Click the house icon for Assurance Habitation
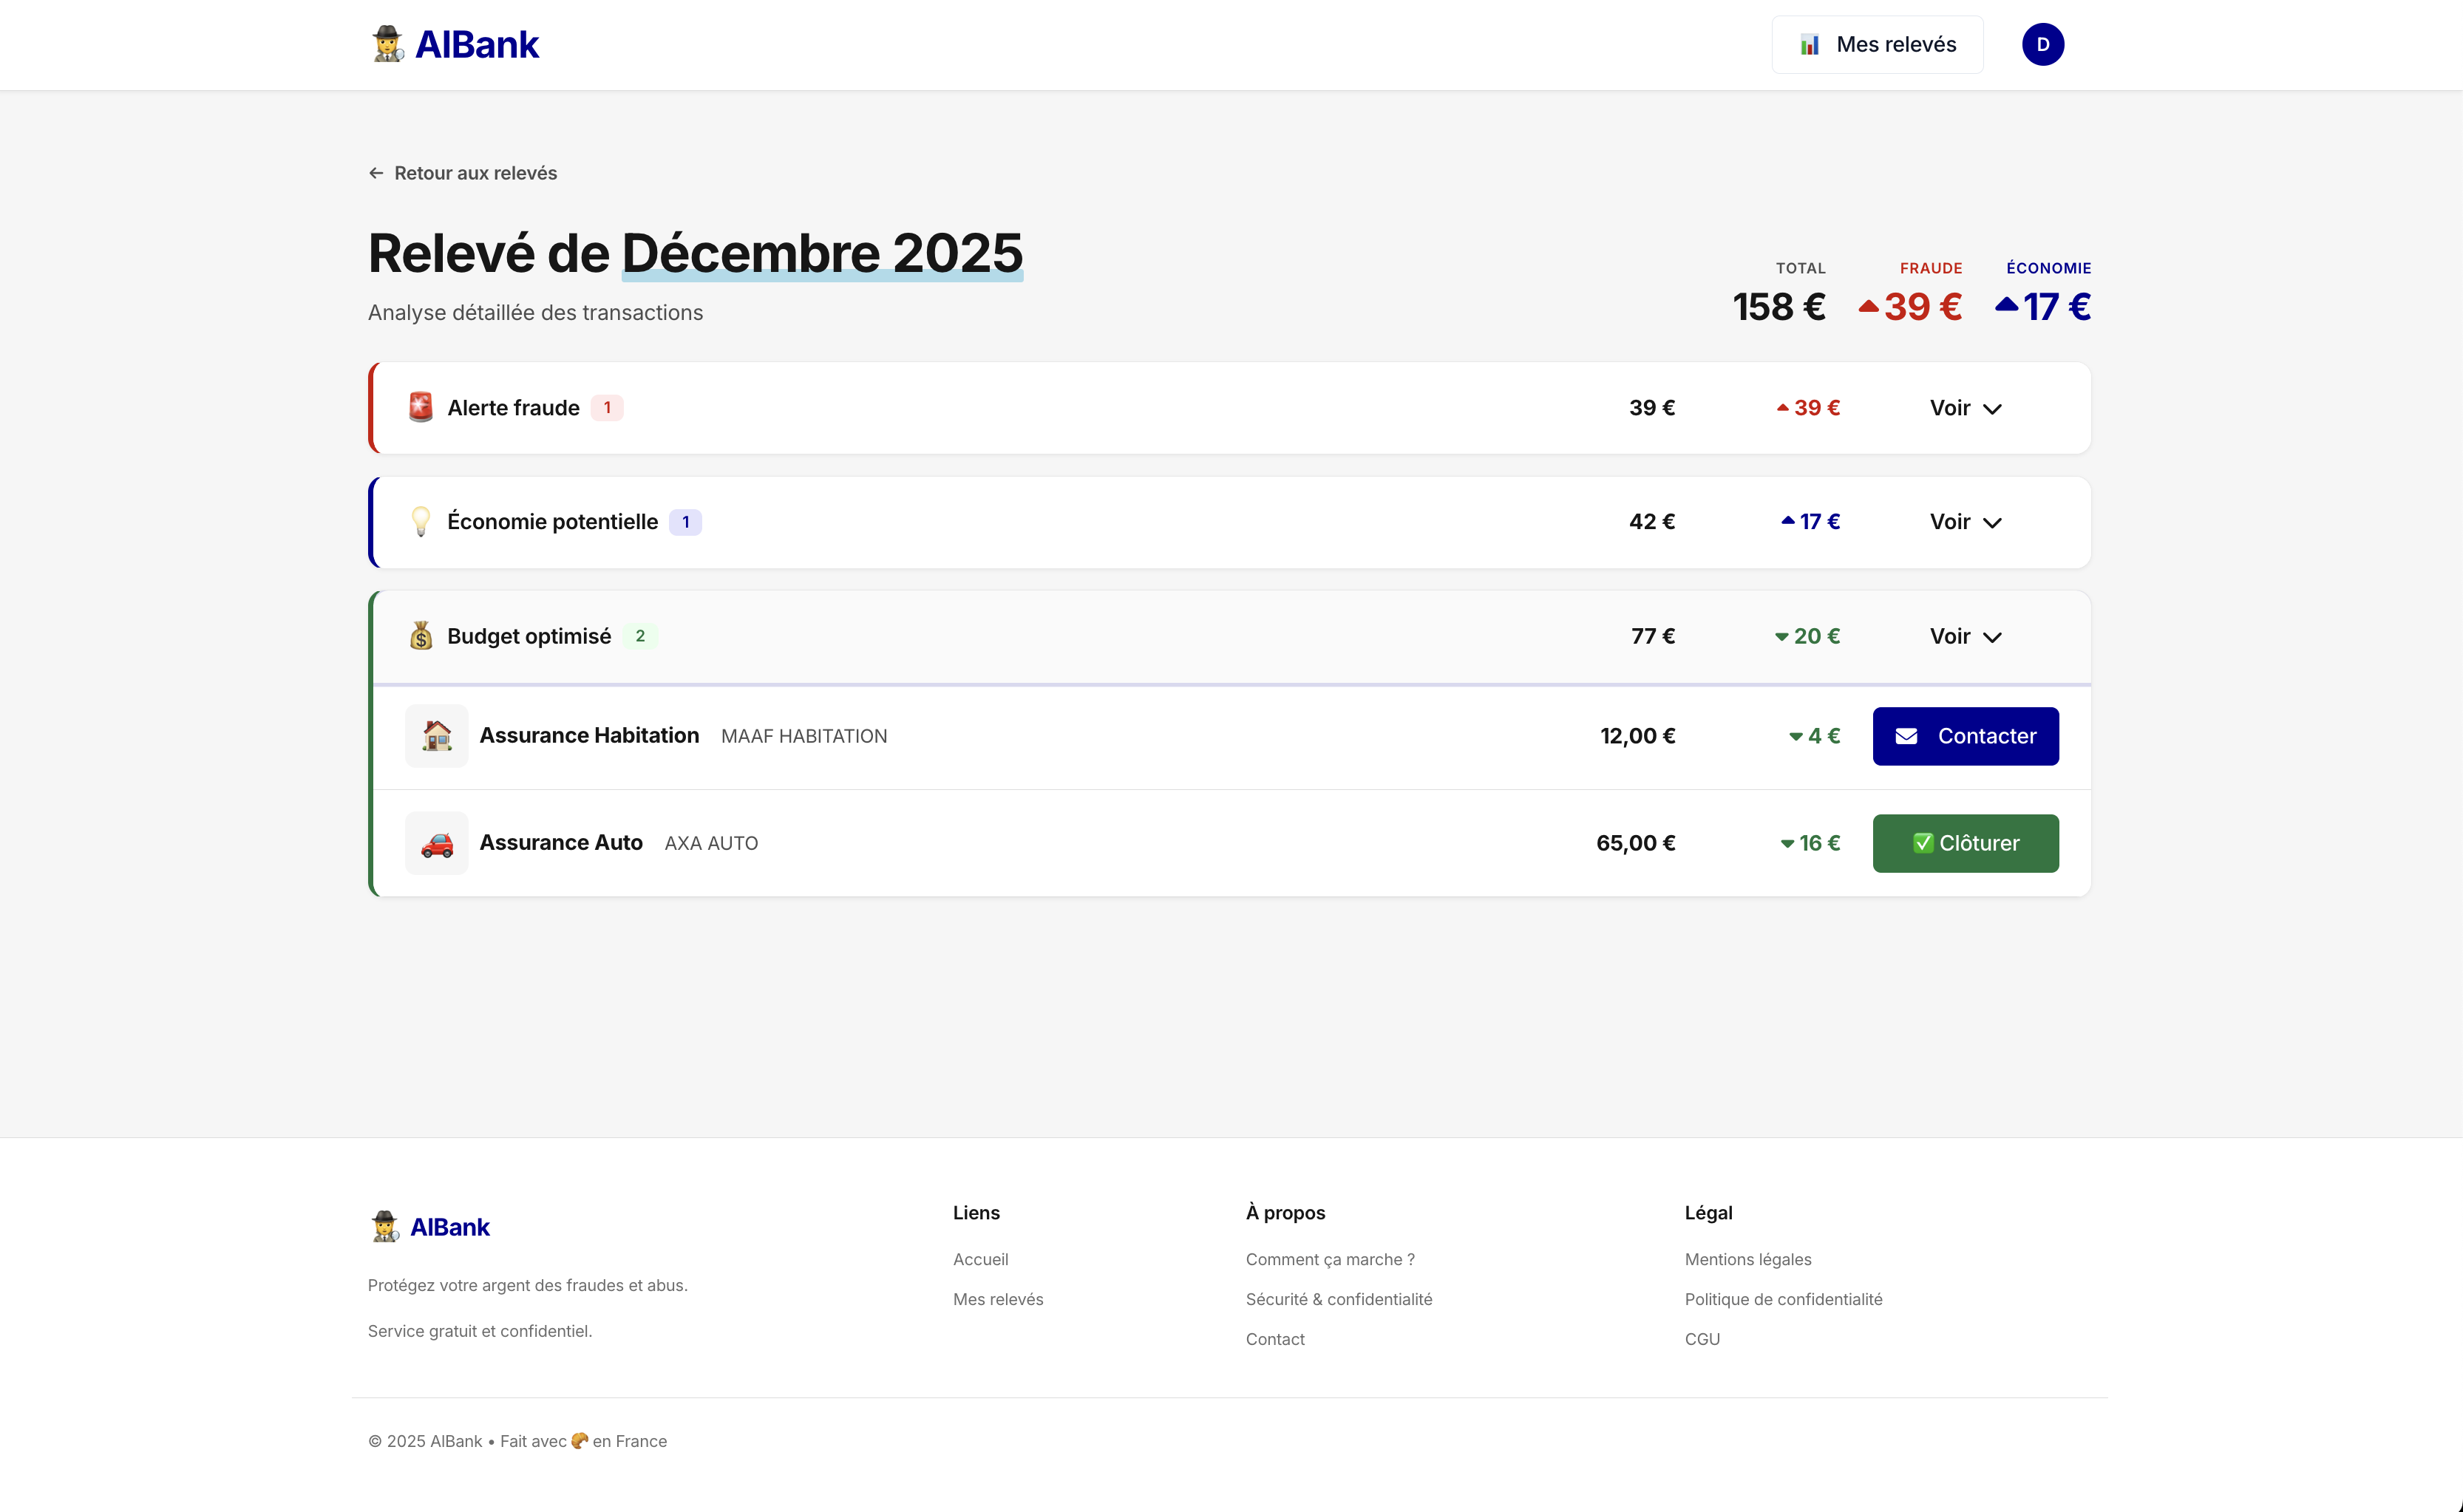The image size is (2463, 1512). click(x=437, y=736)
